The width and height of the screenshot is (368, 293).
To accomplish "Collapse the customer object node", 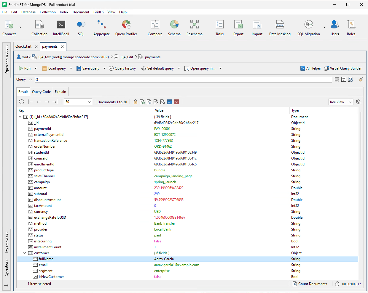I will (25, 253).
